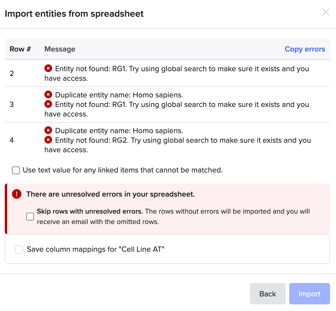Viewport: 336px width, 311px height.
Task: Click the error icon in row 2
Action: (x=48, y=69)
